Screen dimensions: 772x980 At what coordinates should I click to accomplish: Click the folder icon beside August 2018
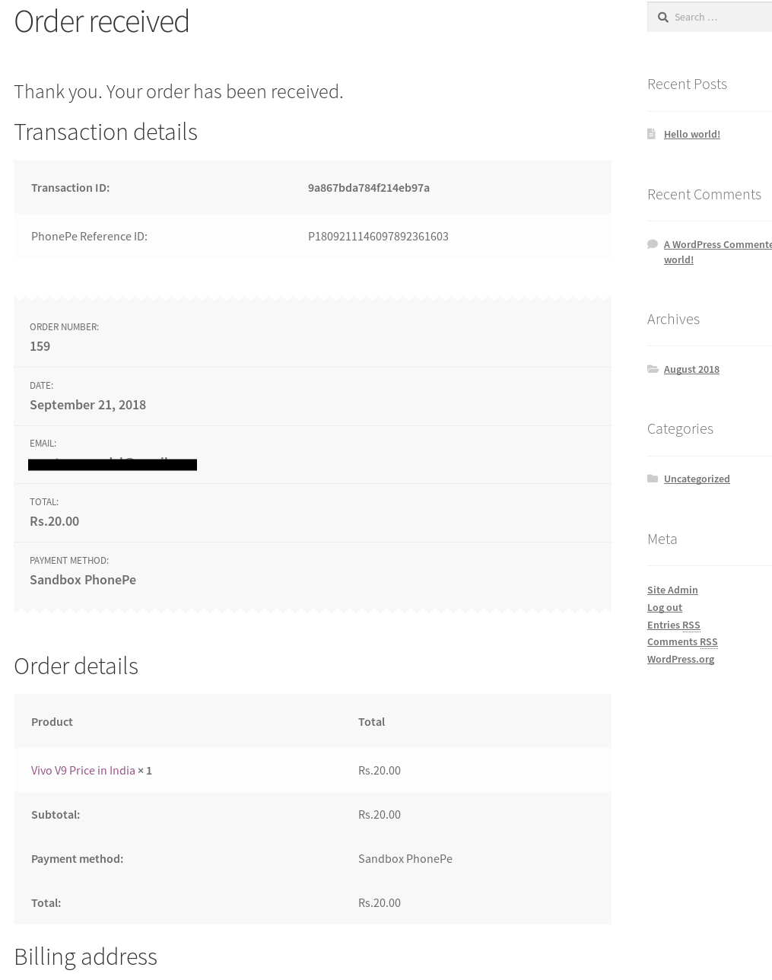pos(653,369)
